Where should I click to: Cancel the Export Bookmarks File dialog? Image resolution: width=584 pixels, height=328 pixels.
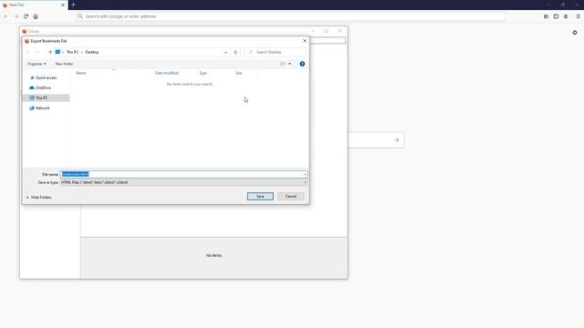(290, 197)
